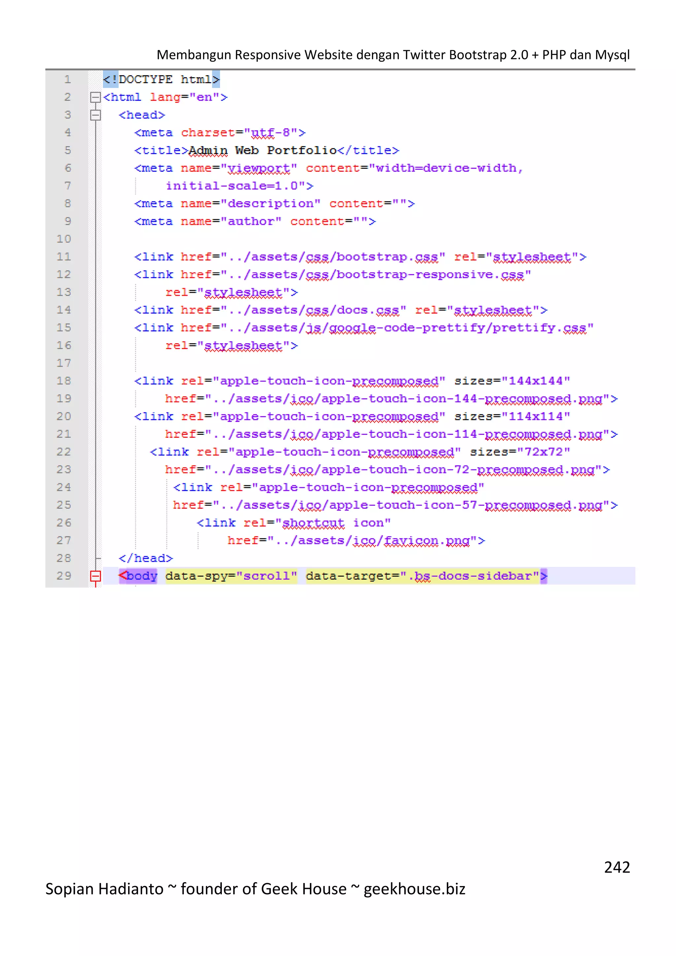
Task: Click the name="viewport" attribute
Action: coord(239,168)
